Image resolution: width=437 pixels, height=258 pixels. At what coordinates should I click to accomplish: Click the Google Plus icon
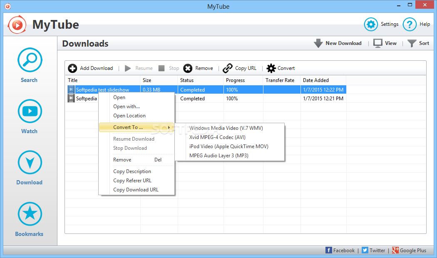[395, 250]
